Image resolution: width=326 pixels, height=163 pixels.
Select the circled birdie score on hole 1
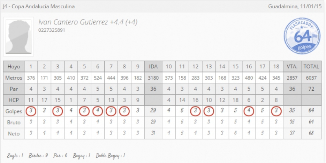31,111
